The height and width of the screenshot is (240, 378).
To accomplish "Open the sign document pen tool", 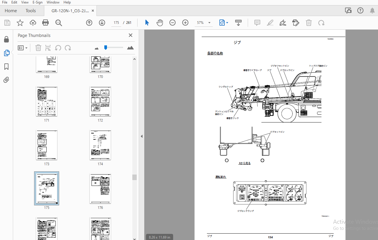I will click(x=283, y=23).
